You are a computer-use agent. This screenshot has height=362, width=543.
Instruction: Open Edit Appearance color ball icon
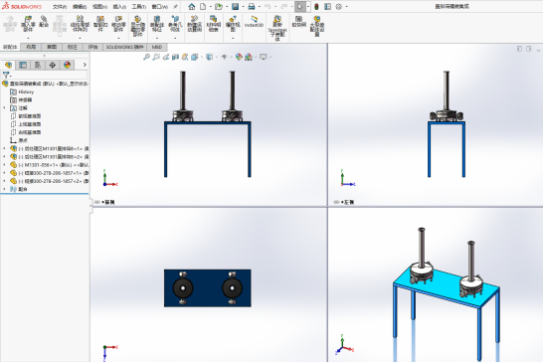pyautogui.click(x=239, y=57)
